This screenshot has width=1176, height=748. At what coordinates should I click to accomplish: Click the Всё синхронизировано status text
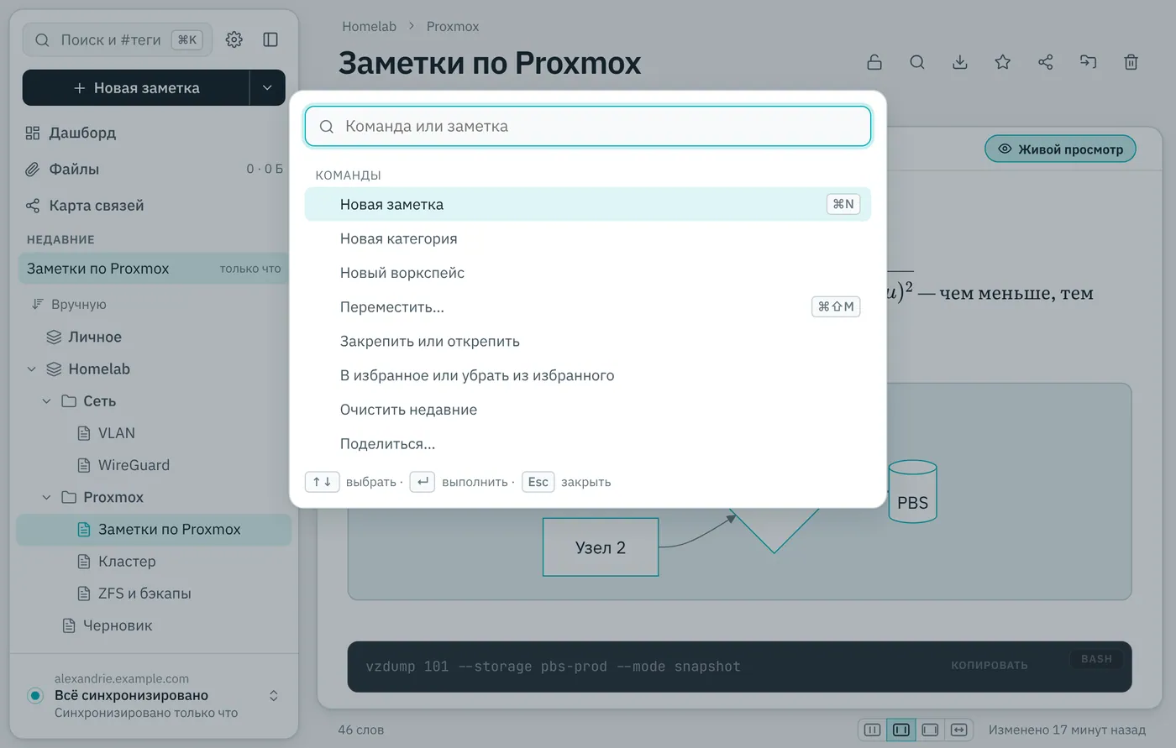coord(131,695)
